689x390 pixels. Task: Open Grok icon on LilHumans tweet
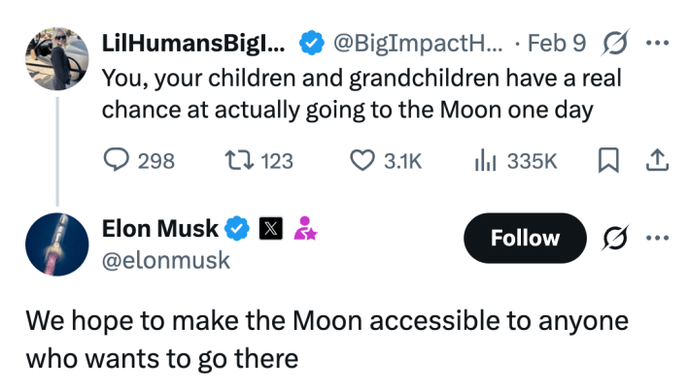[x=614, y=44]
